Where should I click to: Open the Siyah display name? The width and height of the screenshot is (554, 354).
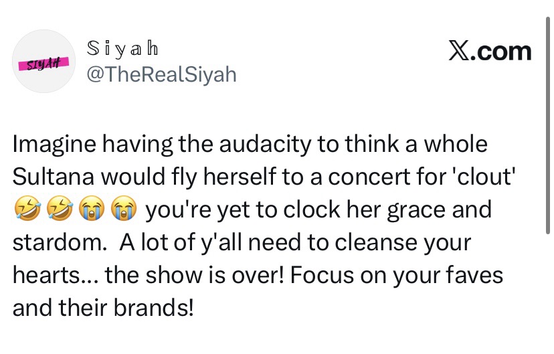click(x=124, y=50)
